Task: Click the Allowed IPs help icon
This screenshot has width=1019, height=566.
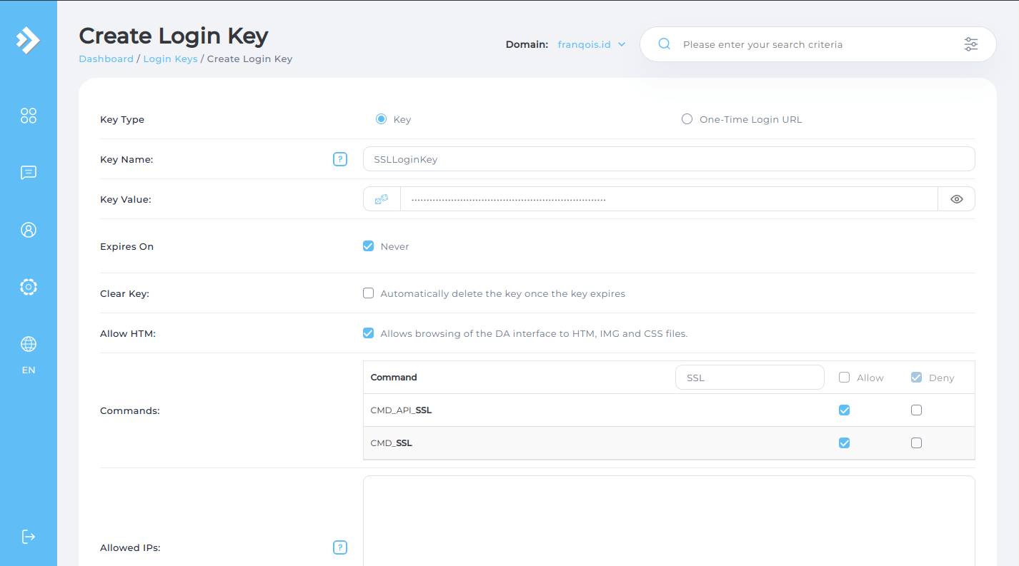Action: [x=340, y=547]
